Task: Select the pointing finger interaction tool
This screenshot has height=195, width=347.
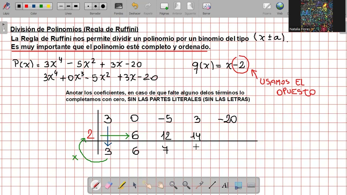Action: click(147, 185)
